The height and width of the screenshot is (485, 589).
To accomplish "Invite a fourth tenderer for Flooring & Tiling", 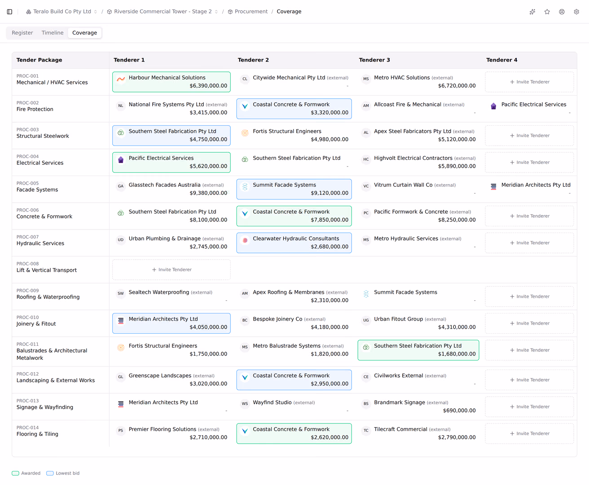I will pos(530,434).
